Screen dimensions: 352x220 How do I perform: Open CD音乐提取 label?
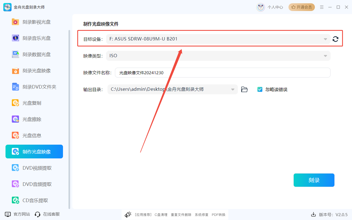(x=35, y=200)
